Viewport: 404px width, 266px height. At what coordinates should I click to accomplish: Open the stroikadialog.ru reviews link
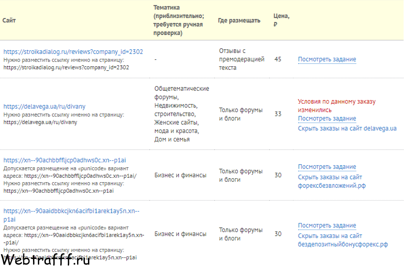[x=73, y=52]
